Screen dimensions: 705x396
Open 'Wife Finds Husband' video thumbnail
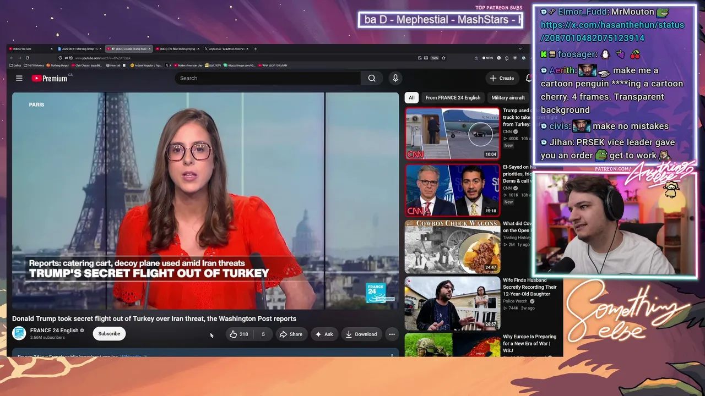pyautogui.click(x=453, y=304)
